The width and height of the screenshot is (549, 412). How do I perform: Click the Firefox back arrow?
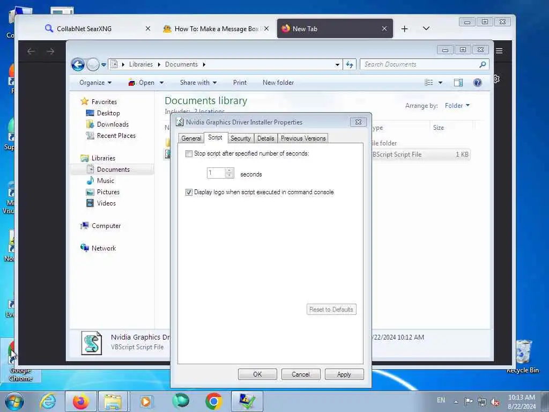[31, 51]
